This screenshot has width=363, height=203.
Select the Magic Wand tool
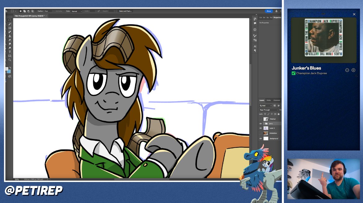tap(10, 24)
